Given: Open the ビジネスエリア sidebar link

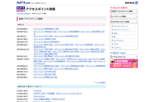Looking at the screenshot, I should [119, 41].
